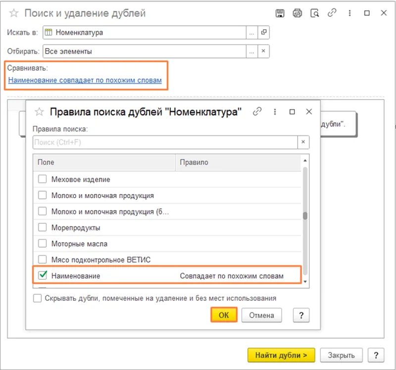Copy window link using the chain icon
396x370 pixels.
click(332, 13)
